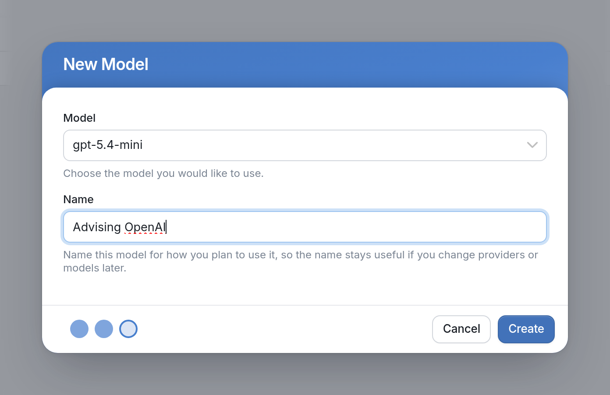
Task: Click the Name field label
Action: tap(78, 199)
